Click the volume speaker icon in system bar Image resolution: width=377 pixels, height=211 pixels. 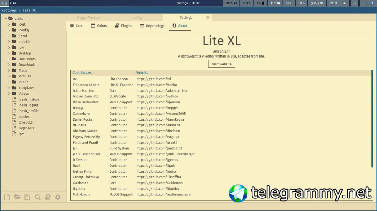coord(235,3)
